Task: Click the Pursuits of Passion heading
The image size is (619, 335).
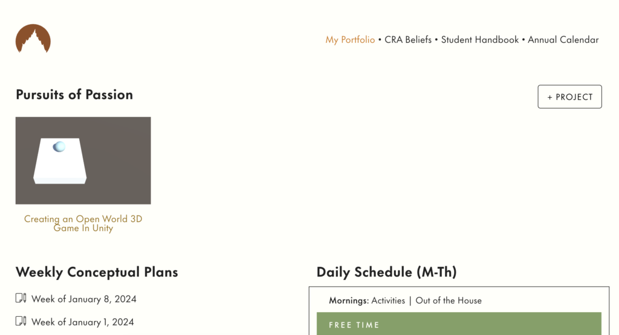Action: pyautogui.click(x=74, y=95)
